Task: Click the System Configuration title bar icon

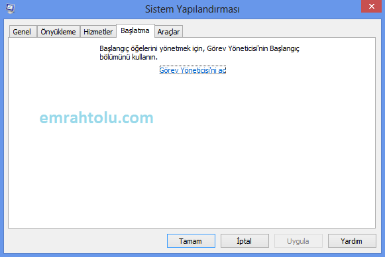Action: [x=10, y=9]
